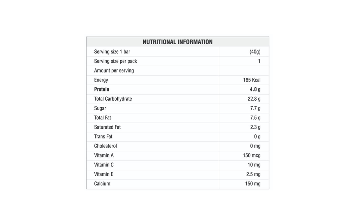Click the bold Protein label
This screenshot has width=355, height=223.
click(x=102, y=89)
